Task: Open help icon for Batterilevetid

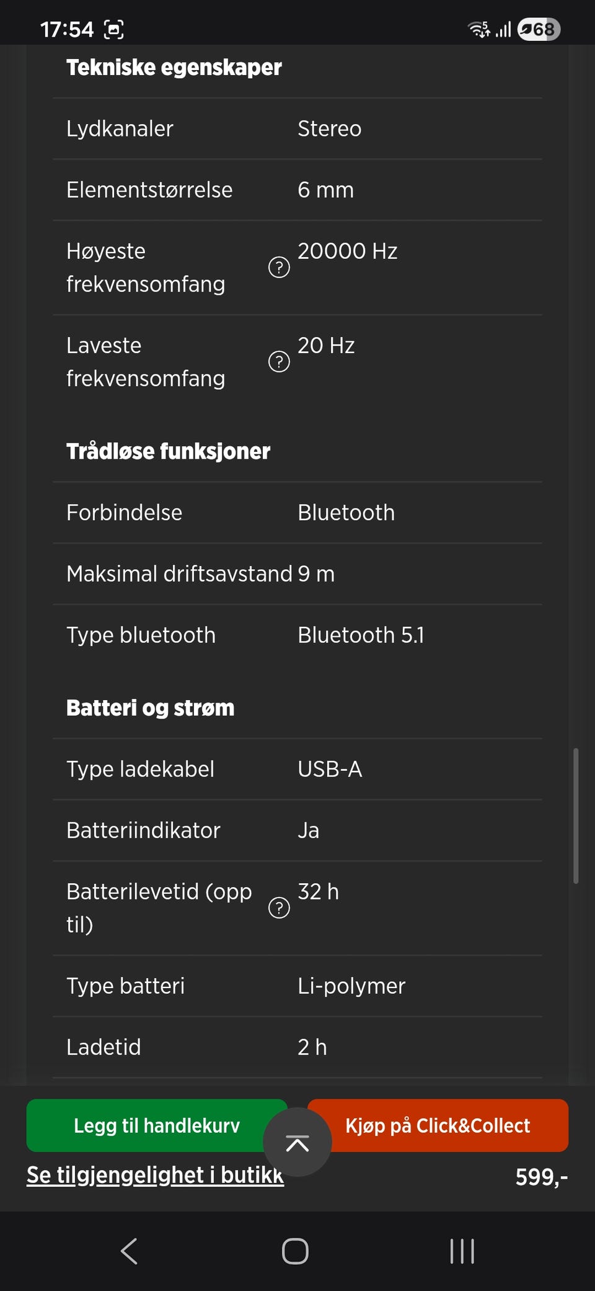Action: coord(279,908)
